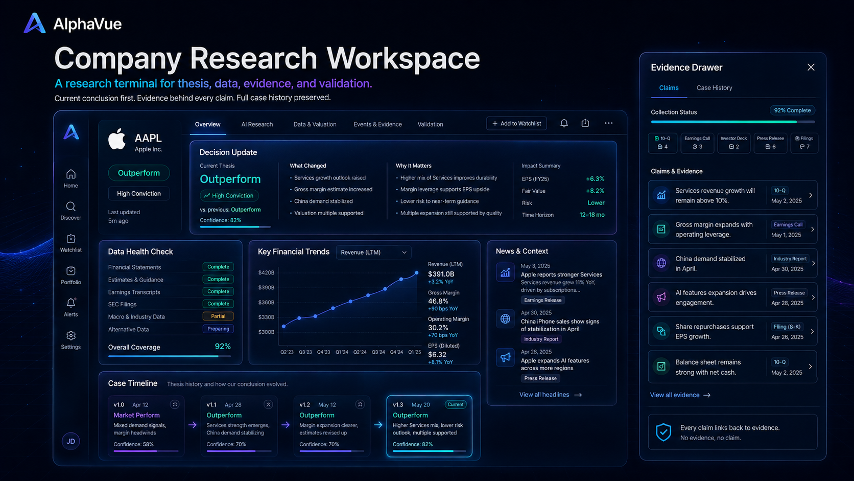Open Settings gear in the sidebar

71,340
